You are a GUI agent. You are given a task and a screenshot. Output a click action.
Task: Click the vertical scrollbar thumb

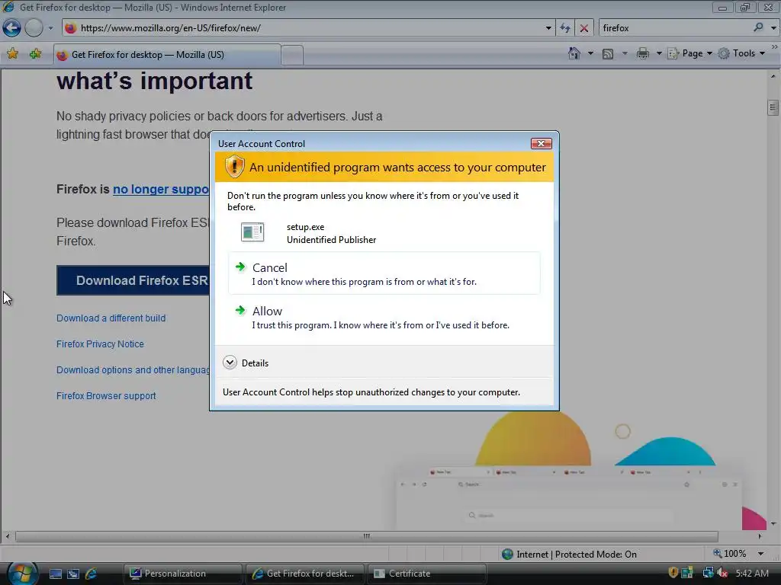coord(773,107)
